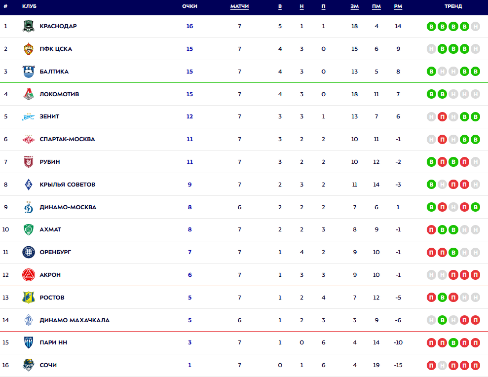Click the Локомотив club crest
This screenshot has height=377, width=488.
(29, 94)
